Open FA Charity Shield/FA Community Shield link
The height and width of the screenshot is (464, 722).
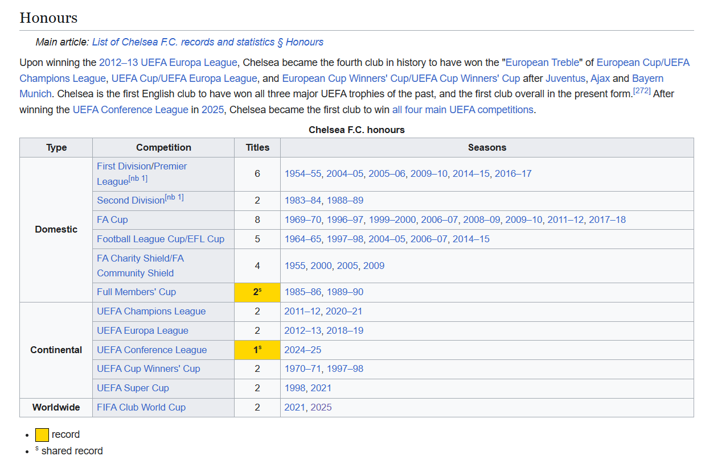click(141, 266)
